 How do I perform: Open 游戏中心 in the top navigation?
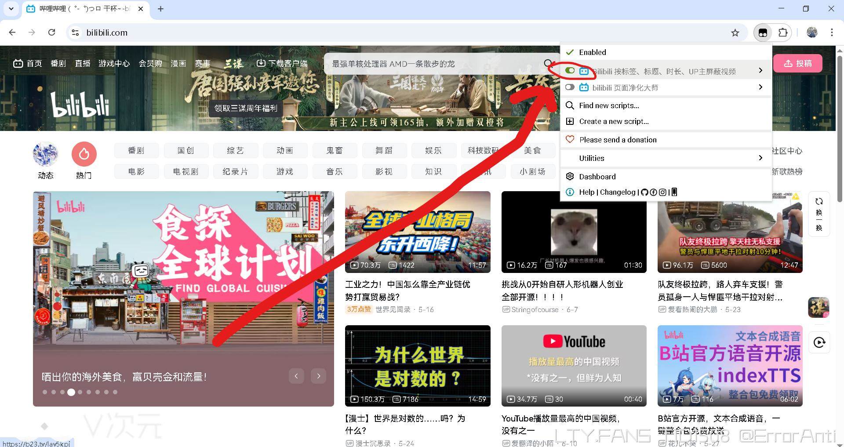(x=114, y=64)
